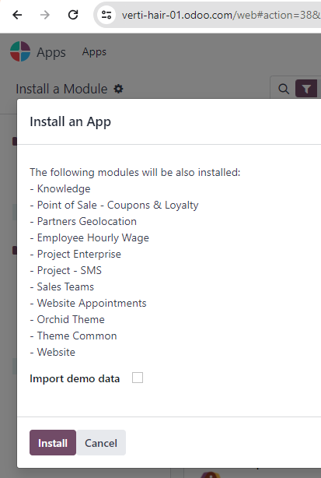
Task: Focus the verti-hair-01.odoo.com address bar
Action: [221, 15]
